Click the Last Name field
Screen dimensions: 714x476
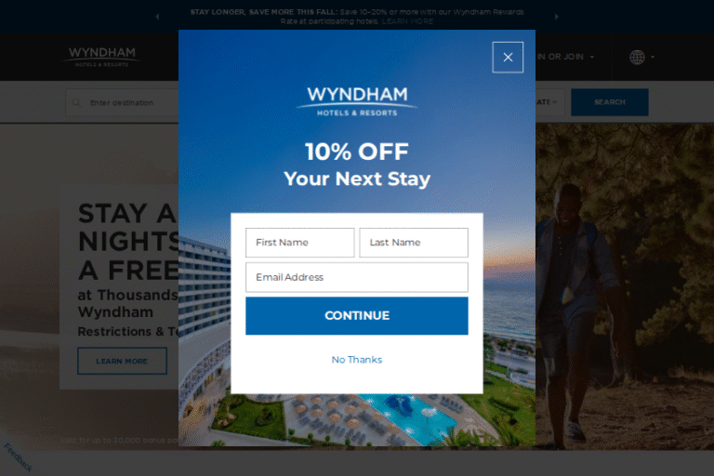[x=414, y=243]
